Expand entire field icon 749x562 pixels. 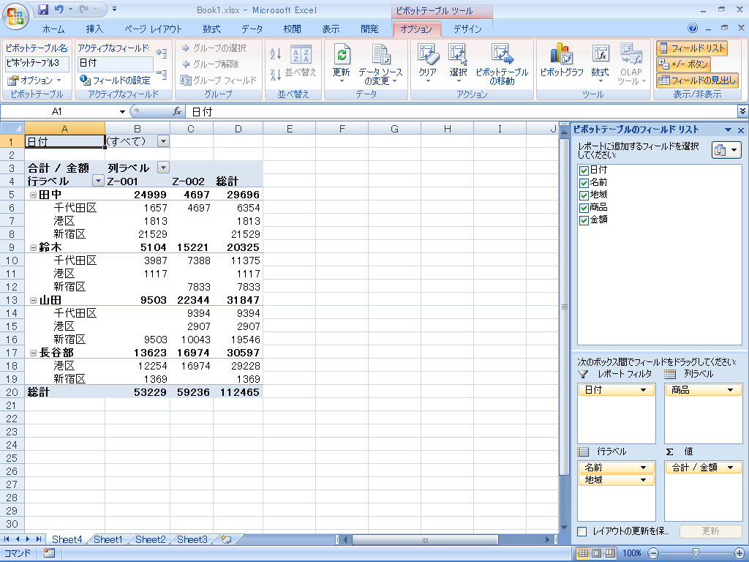162,53
